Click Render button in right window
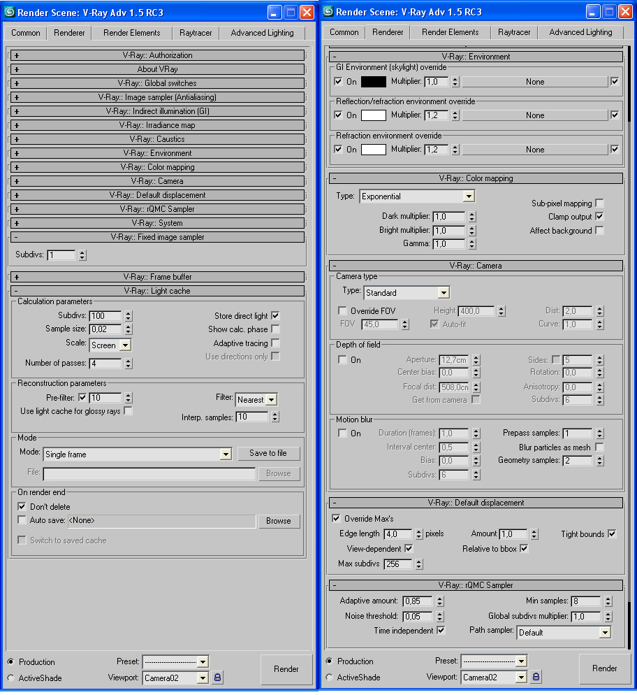The height and width of the screenshot is (695, 637). pyautogui.click(x=604, y=668)
